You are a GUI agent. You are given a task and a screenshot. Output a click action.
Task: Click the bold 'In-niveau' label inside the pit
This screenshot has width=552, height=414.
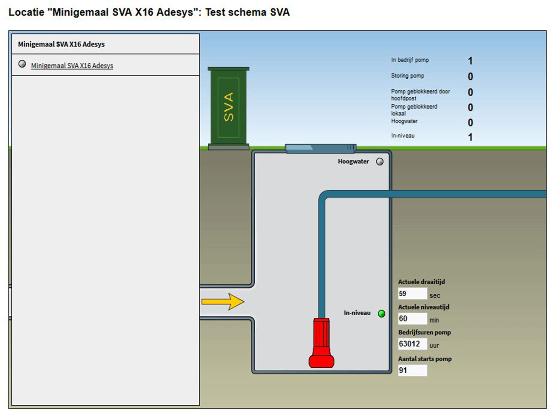pyautogui.click(x=357, y=313)
